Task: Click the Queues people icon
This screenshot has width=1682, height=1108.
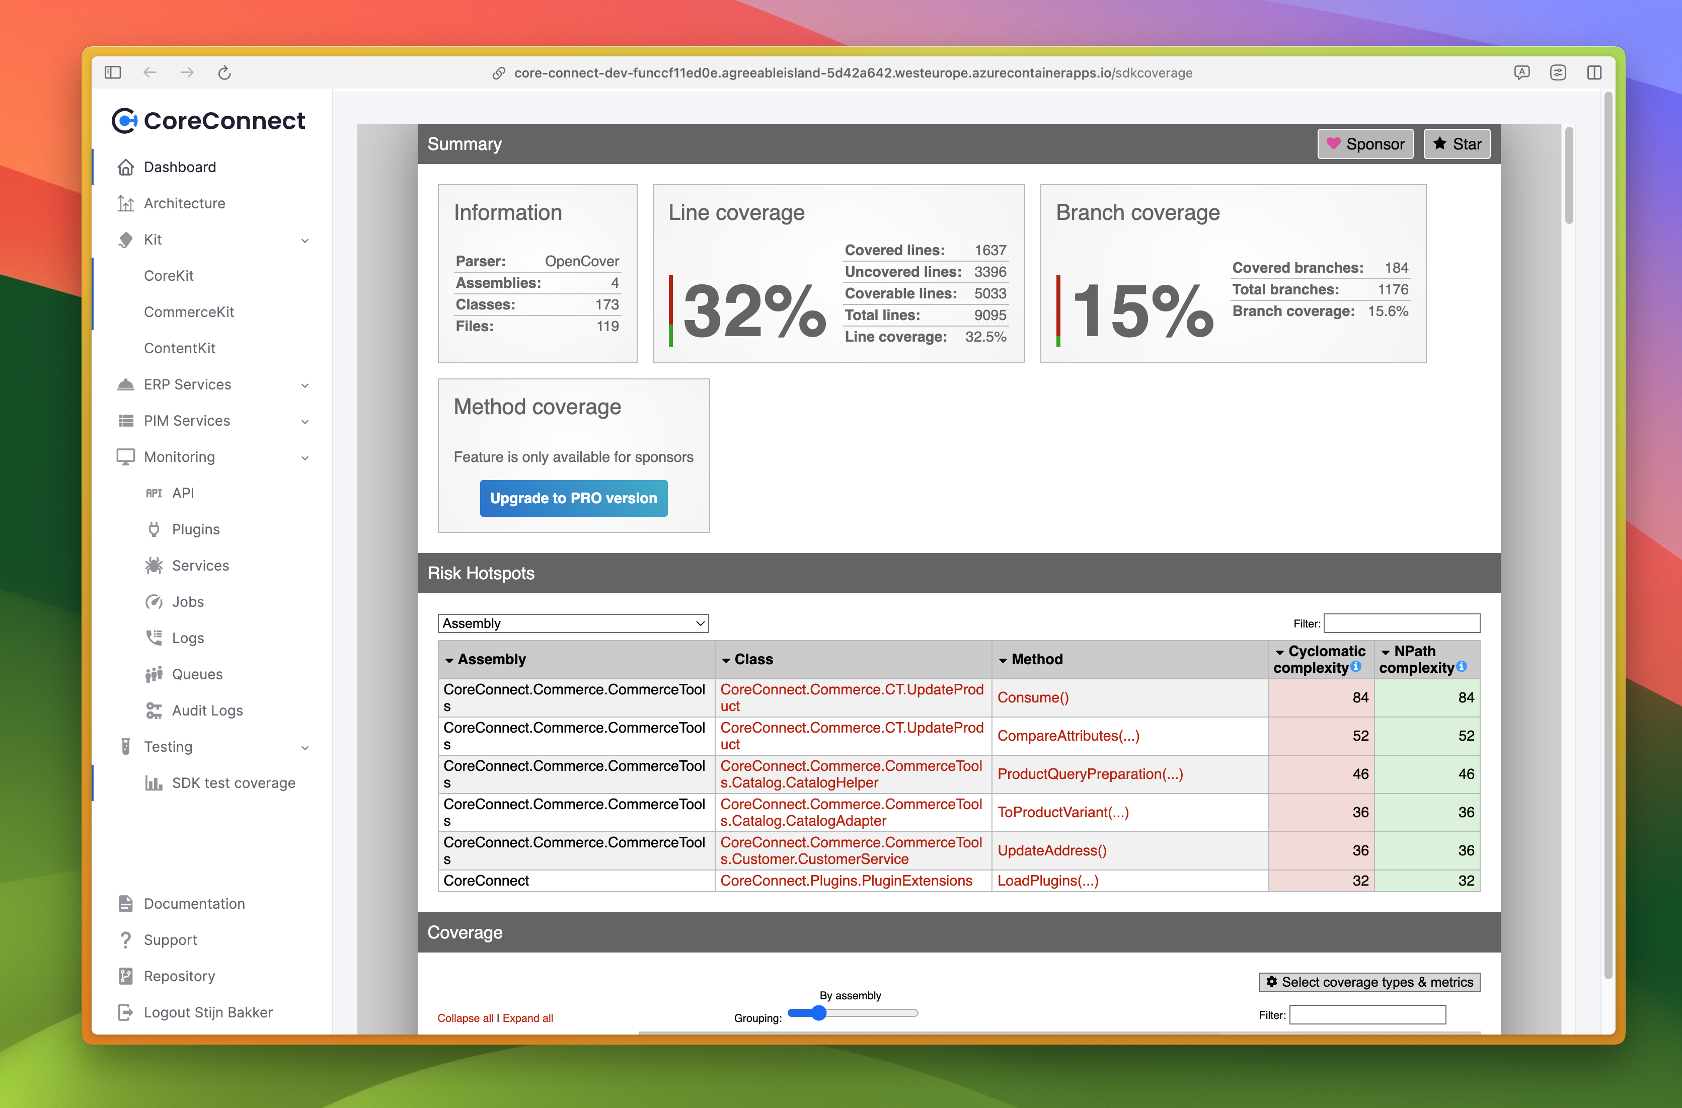Action: 154,674
